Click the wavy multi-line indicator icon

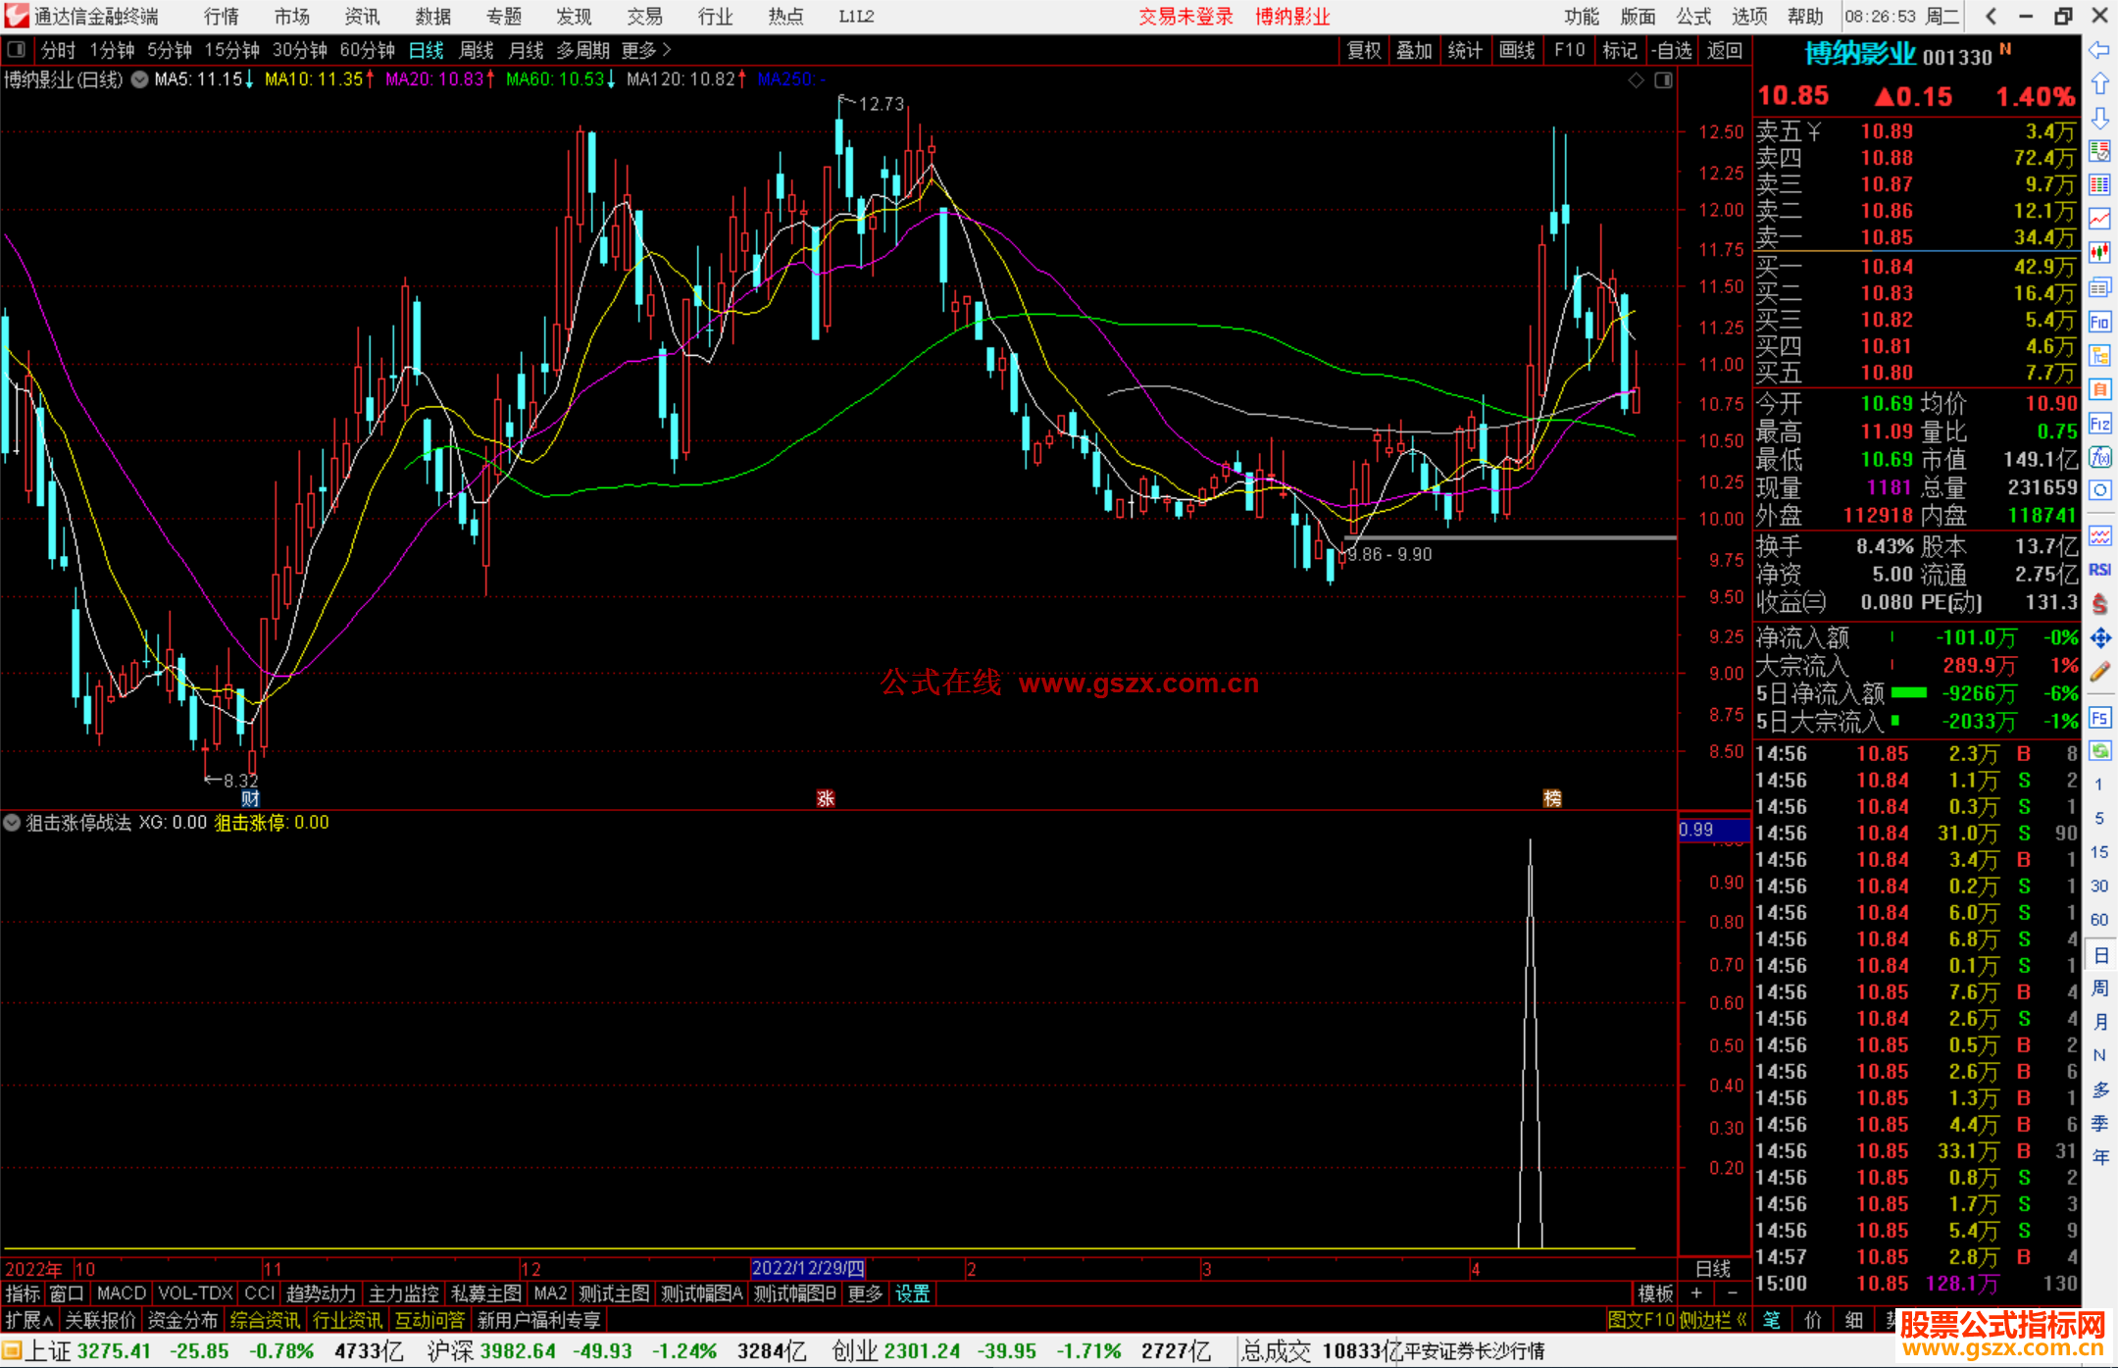2099,536
